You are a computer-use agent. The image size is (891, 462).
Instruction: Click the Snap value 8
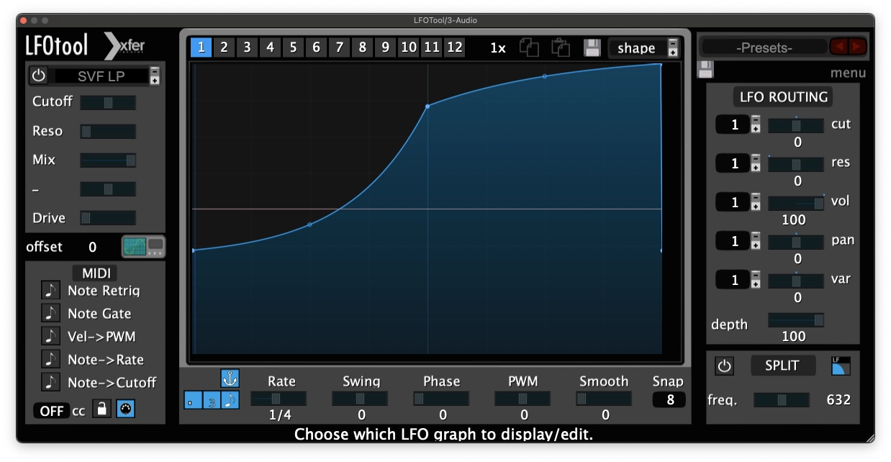669,400
